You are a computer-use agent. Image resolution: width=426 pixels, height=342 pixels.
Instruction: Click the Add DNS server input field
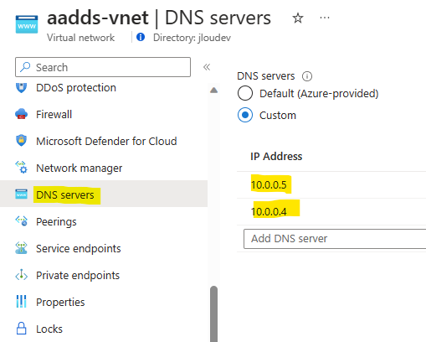point(335,239)
